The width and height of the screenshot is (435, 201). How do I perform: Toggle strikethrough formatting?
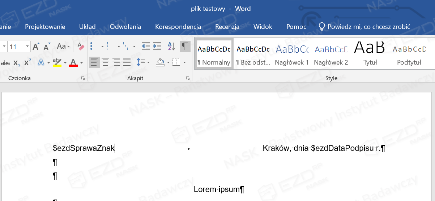[x=5, y=63]
